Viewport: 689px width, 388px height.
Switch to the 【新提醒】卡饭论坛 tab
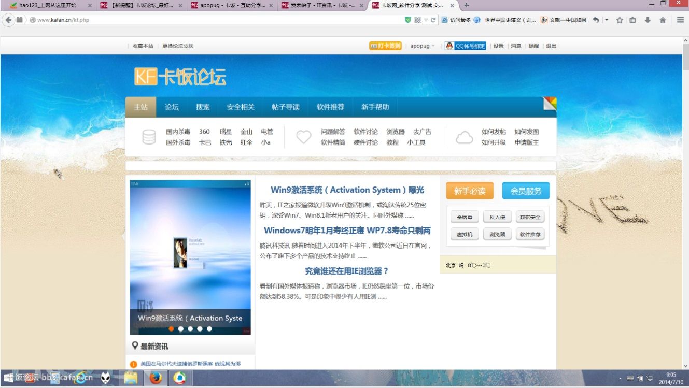[142, 5]
